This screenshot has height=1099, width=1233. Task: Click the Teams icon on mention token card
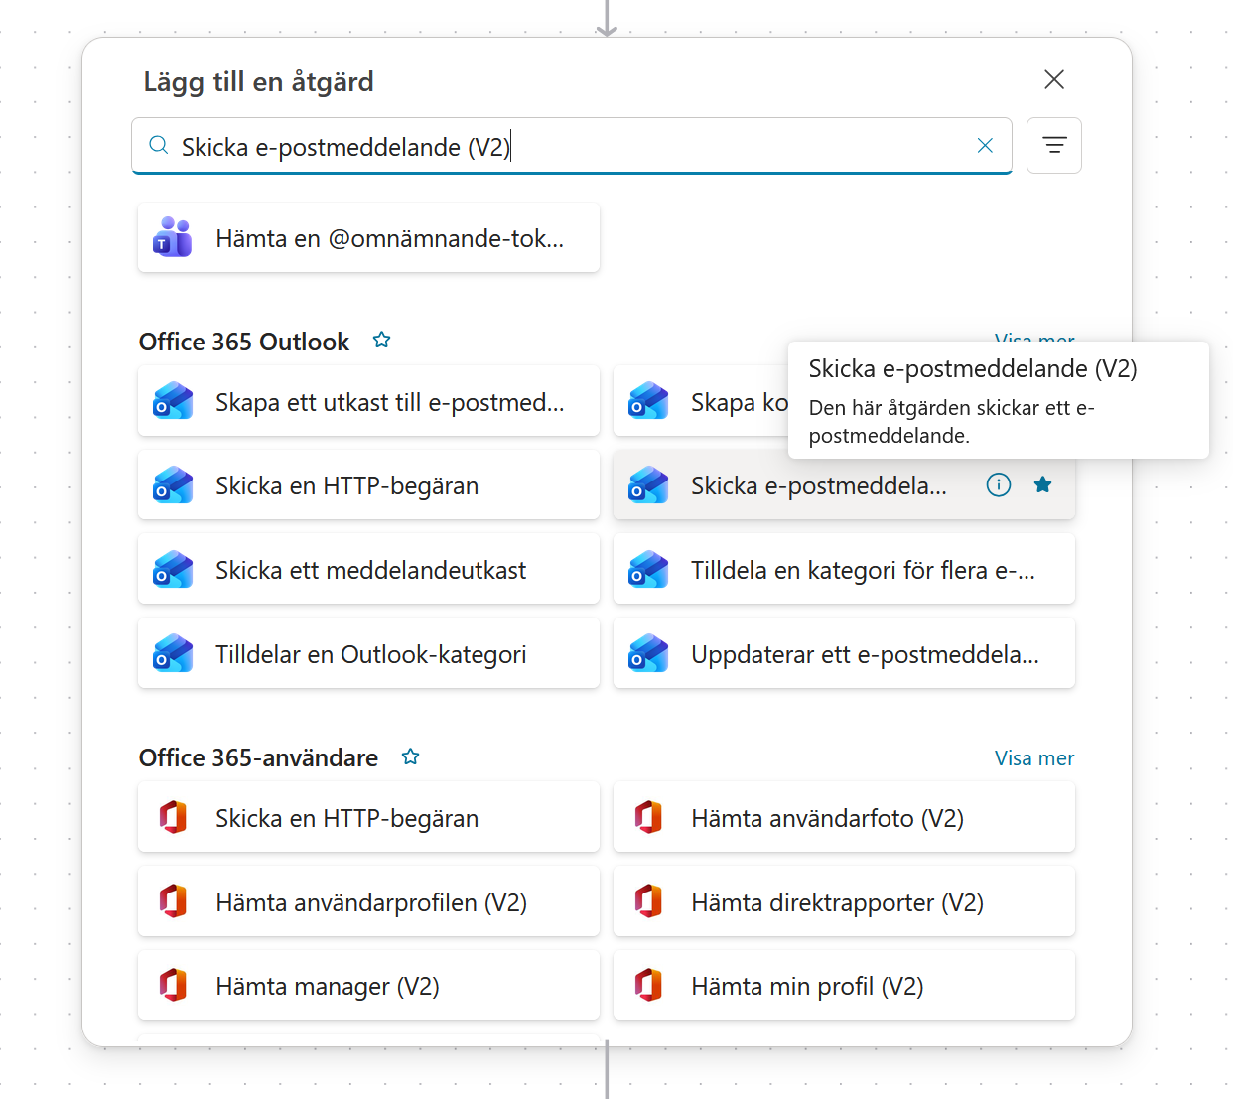tap(173, 238)
